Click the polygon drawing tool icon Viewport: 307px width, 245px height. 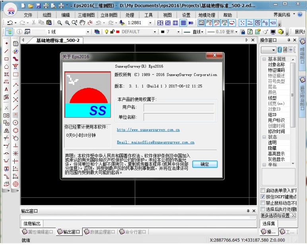pos(6,67)
